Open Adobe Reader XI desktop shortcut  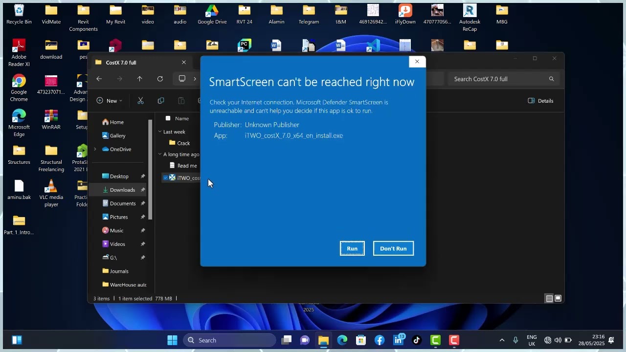[19, 53]
